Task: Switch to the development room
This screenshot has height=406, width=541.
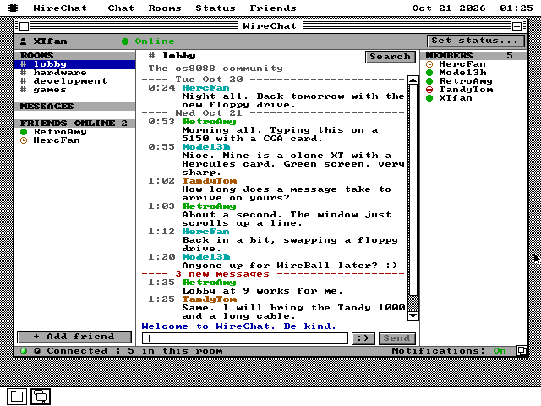Action: tap(74, 81)
